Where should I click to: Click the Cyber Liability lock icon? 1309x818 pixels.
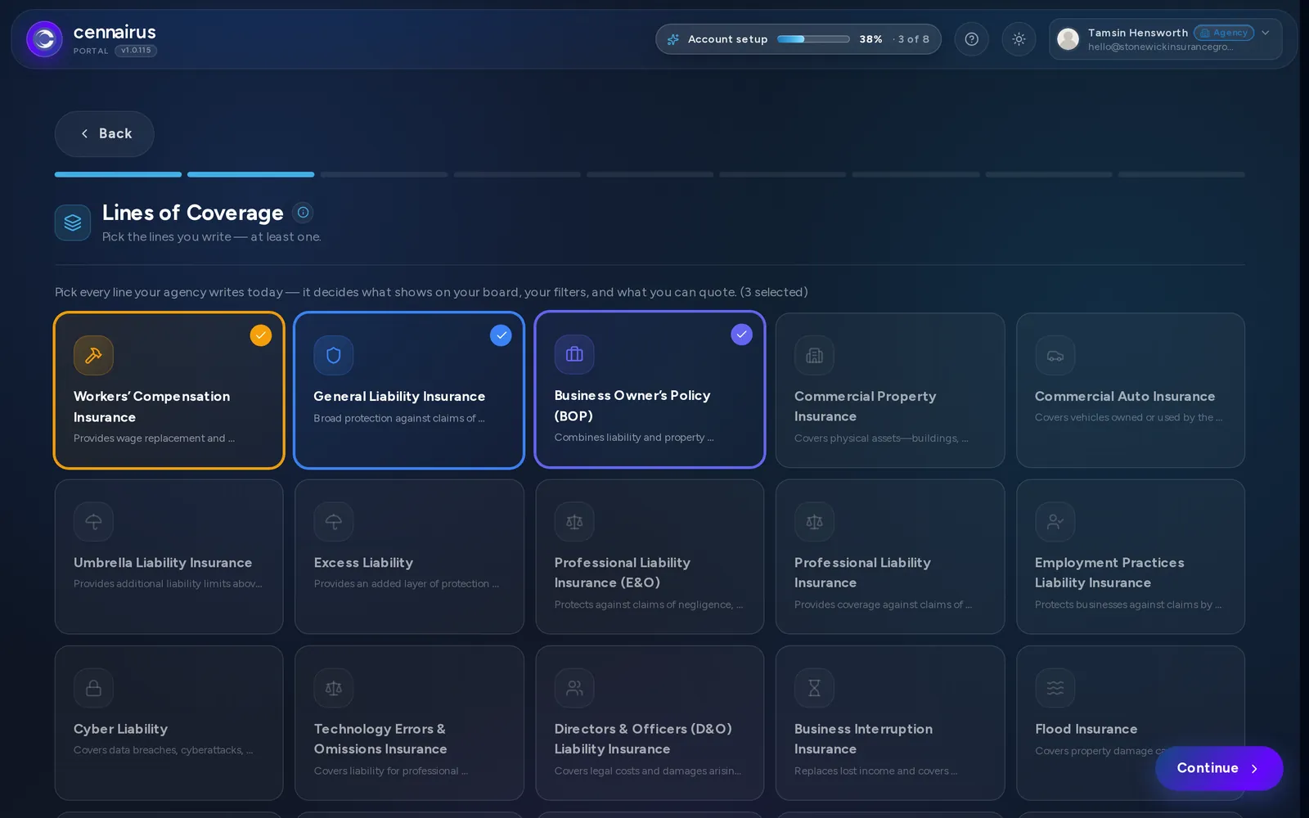(x=93, y=688)
